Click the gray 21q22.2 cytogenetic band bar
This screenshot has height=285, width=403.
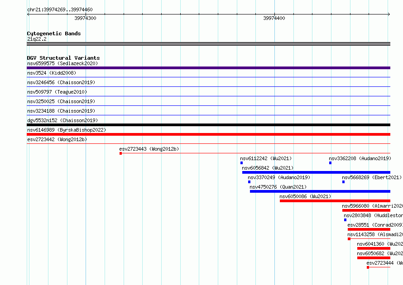tap(208, 44)
